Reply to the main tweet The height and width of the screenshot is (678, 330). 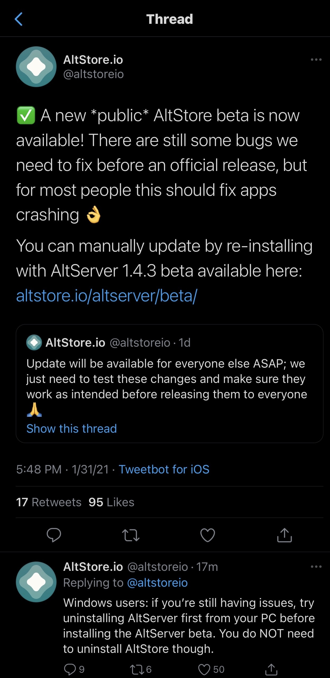[x=54, y=535]
